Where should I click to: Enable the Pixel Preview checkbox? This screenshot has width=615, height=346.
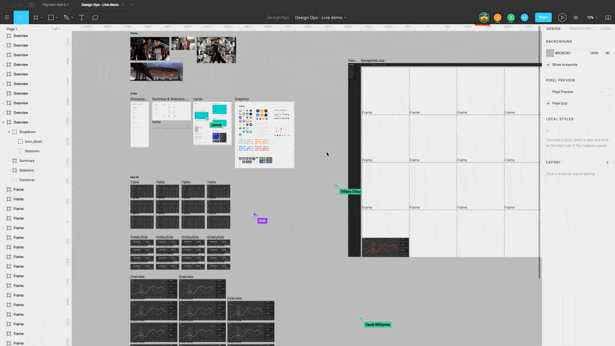click(x=548, y=92)
